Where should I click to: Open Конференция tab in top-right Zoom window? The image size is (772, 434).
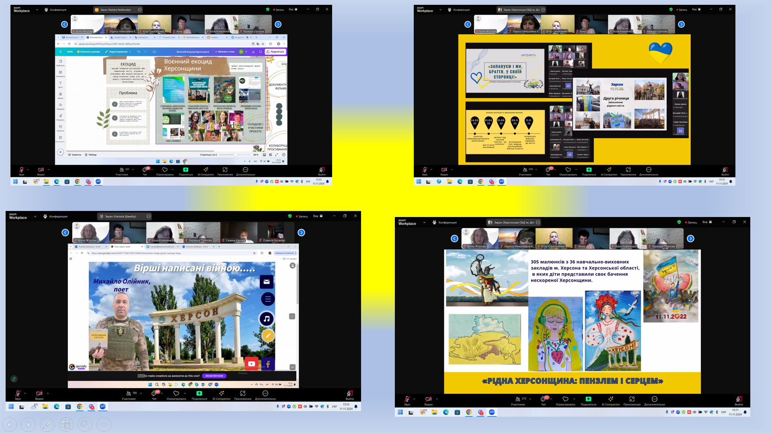458,10
